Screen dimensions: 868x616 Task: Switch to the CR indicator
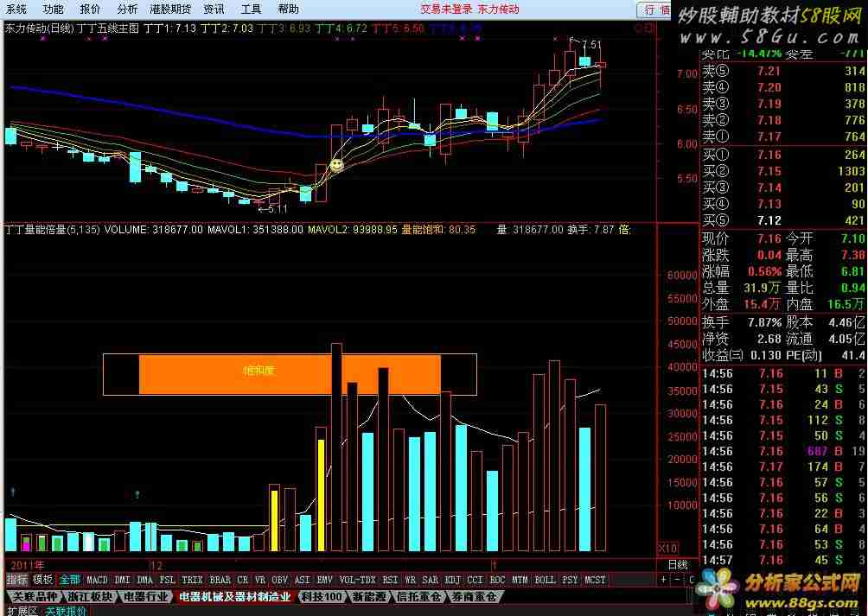(x=242, y=580)
